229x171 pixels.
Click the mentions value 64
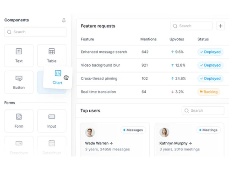[x=144, y=92]
